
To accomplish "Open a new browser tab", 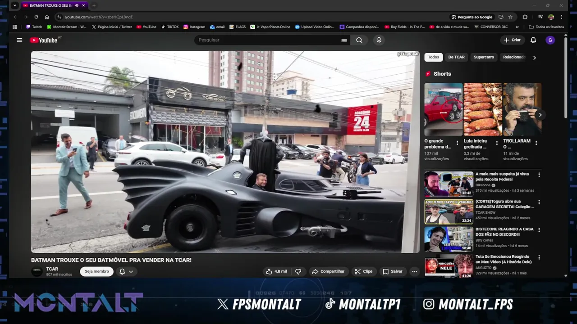I will click(x=94, y=5).
